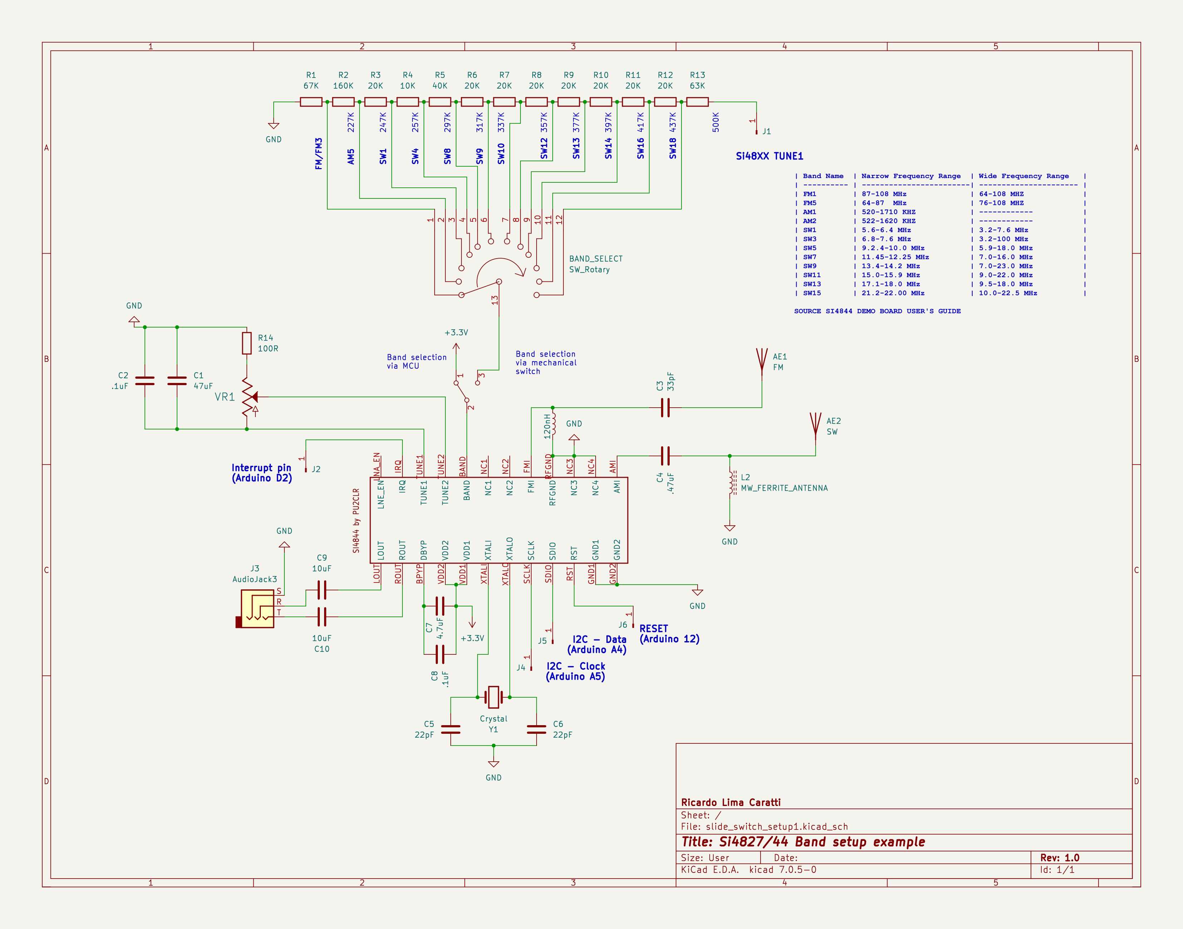Click 'Band selection via MCU' note

click(x=417, y=362)
